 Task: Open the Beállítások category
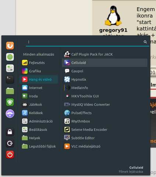[x=39, y=129]
